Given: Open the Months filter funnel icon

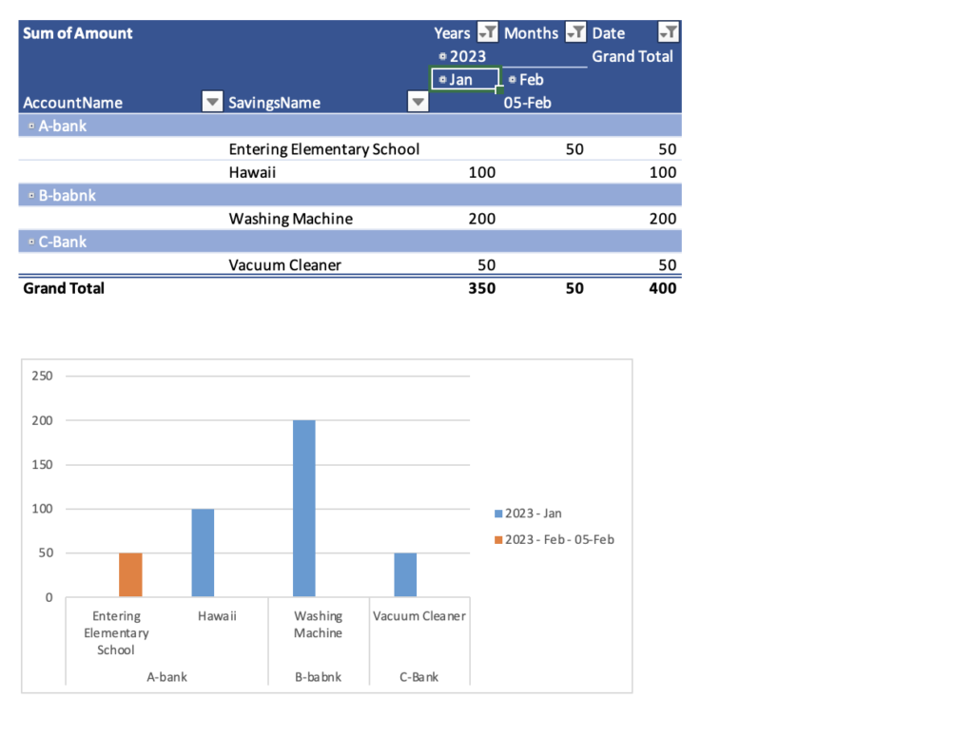Looking at the screenshot, I should [575, 31].
